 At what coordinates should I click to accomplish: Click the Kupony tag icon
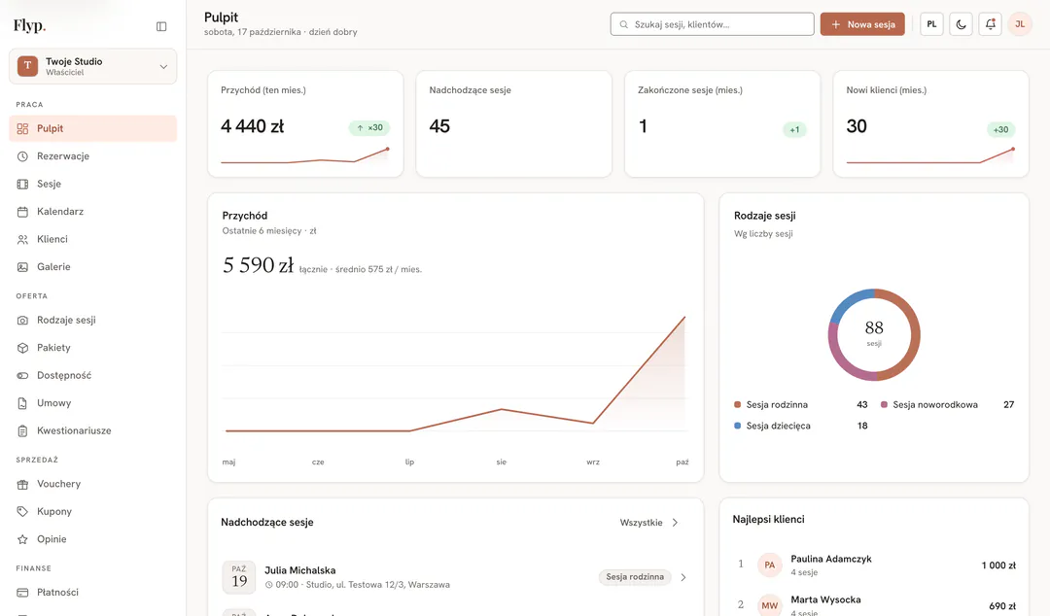[22, 511]
